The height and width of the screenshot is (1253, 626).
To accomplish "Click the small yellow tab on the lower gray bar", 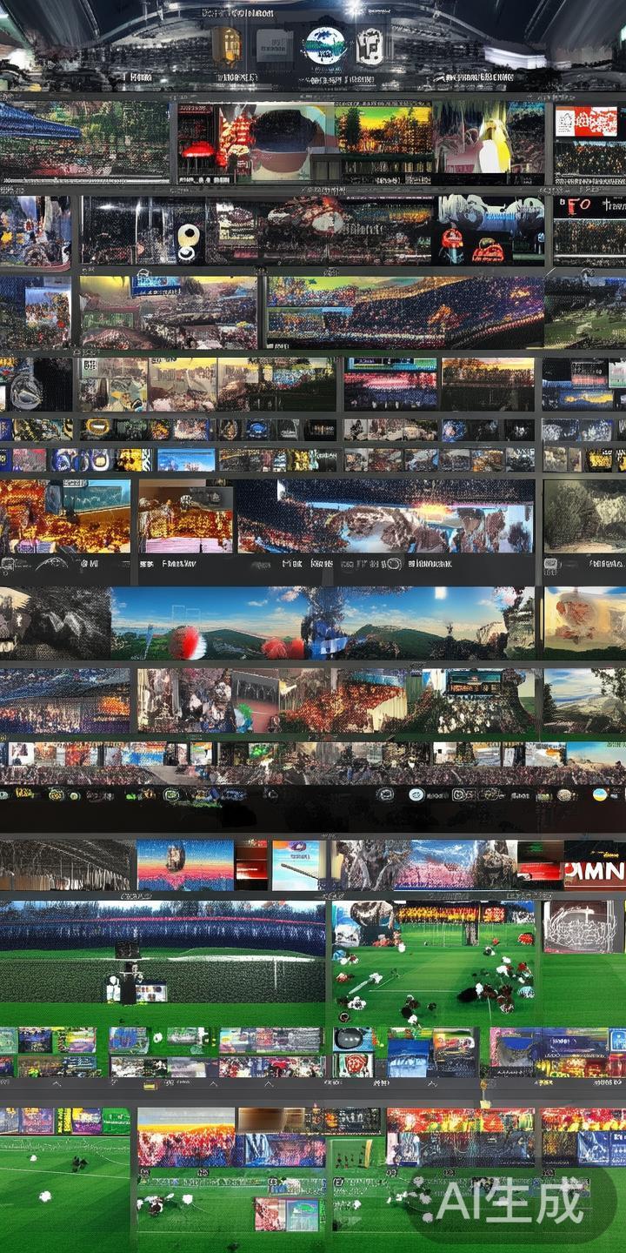I will tap(150, 1085).
